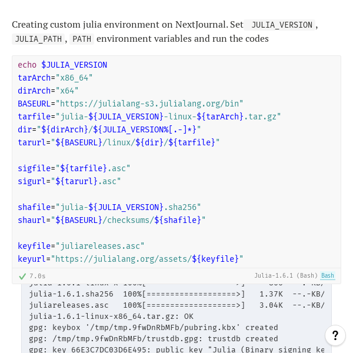Place cursor in the tarfile assignment line
Viewport: 353px width, 353px height.
(x=149, y=116)
